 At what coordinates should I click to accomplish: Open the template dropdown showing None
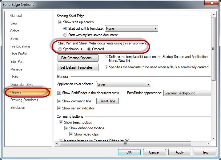tap(131, 29)
